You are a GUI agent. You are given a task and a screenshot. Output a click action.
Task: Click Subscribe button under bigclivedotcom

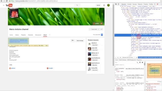click(94, 65)
